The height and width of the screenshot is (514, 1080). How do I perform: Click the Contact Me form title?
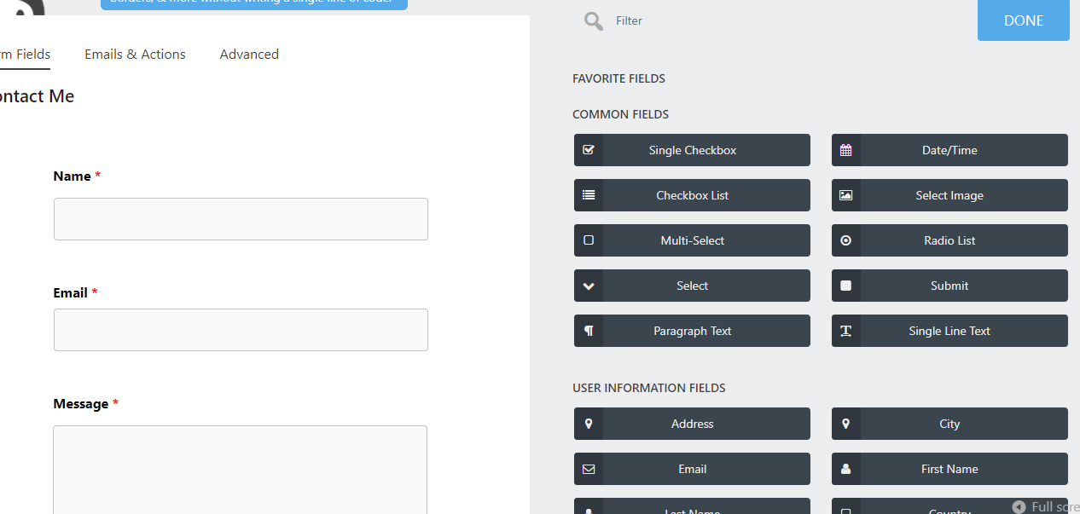coord(37,96)
